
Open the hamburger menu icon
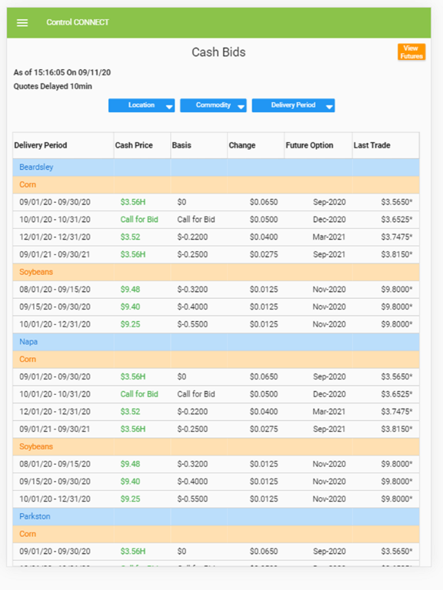click(x=22, y=22)
